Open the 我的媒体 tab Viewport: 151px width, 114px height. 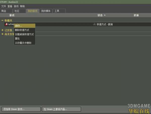coord(46,11)
